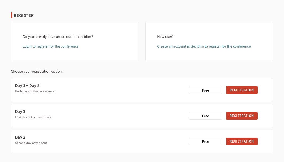Screen dimensions: 284x162
Task: Click the 'Choose your registration option:' text
Action: (x=37, y=71)
